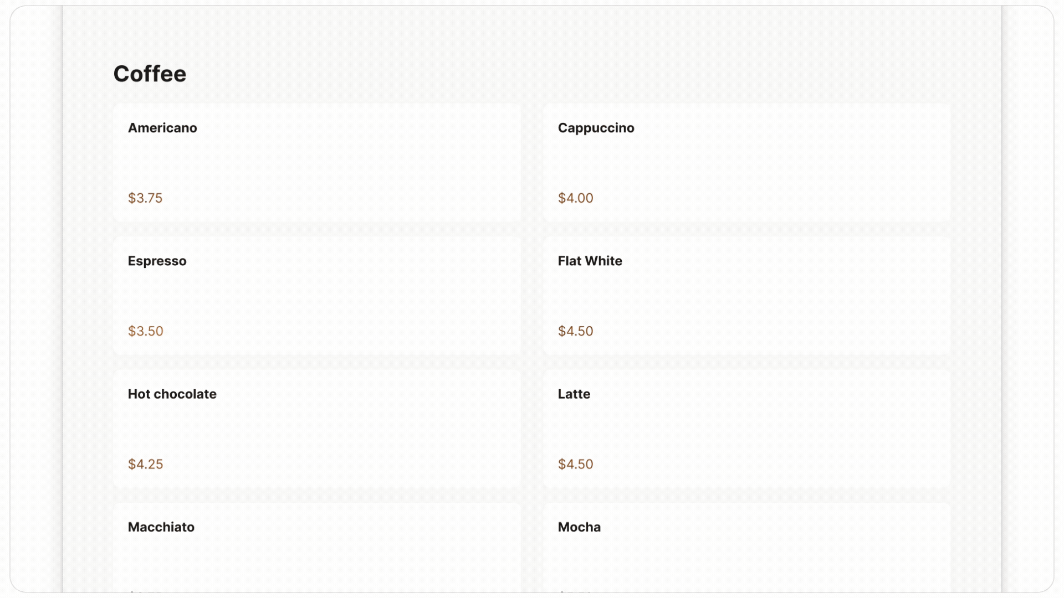1064x598 pixels.
Task: Pick the Latte item title
Action: (x=574, y=394)
